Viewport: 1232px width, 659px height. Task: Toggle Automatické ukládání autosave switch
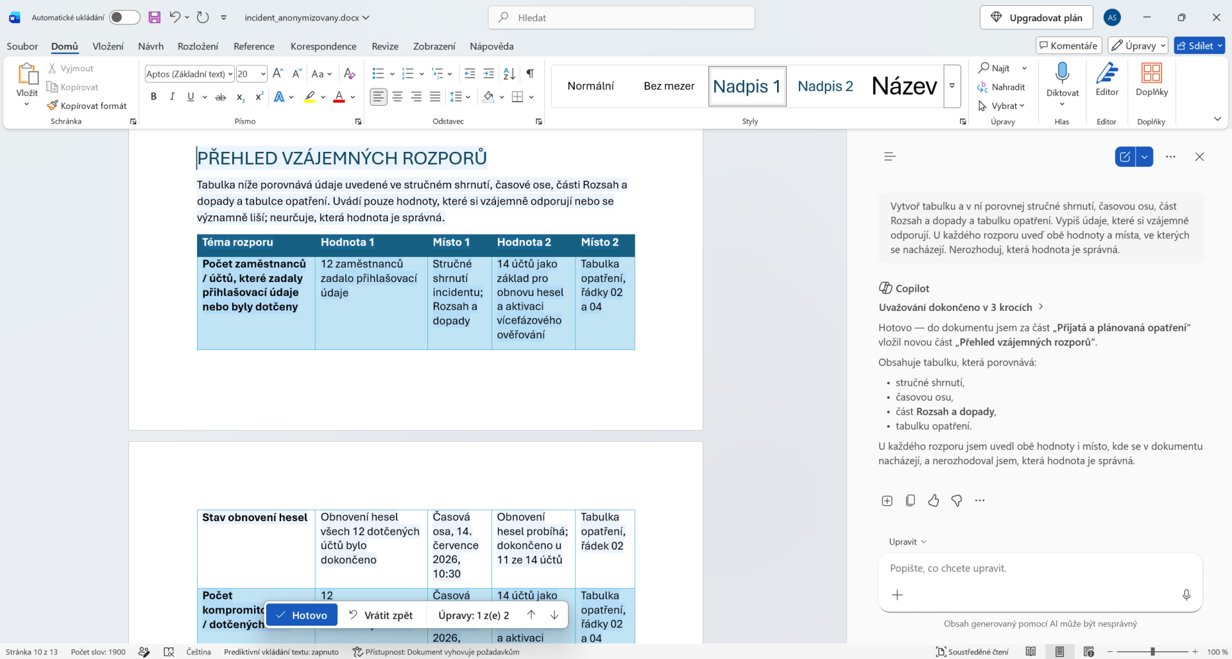124,17
